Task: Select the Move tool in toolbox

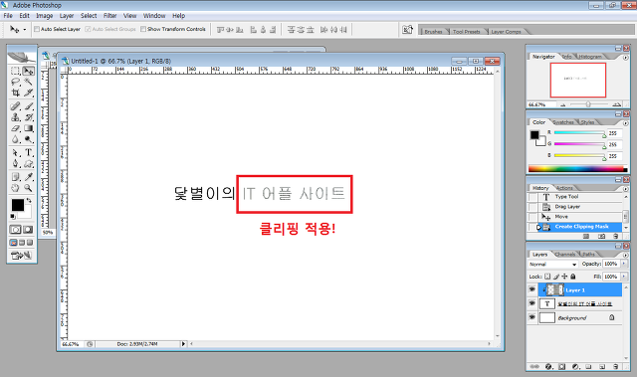Action: [28, 72]
